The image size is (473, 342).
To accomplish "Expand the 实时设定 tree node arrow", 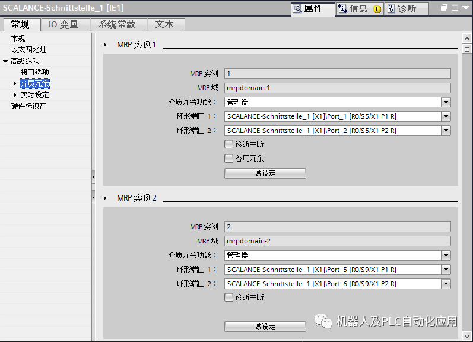I will click(x=14, y=95).
